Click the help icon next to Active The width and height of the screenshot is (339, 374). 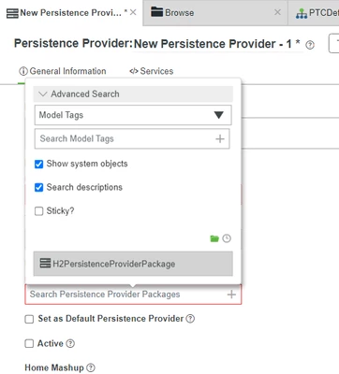tap(70, 343)
